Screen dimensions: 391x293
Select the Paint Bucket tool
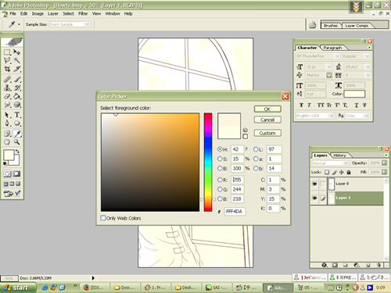tap(17, 96)
